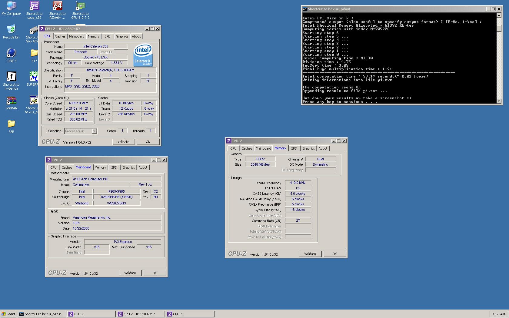Click Memory CPU-Z window title icon

(229, 141)
